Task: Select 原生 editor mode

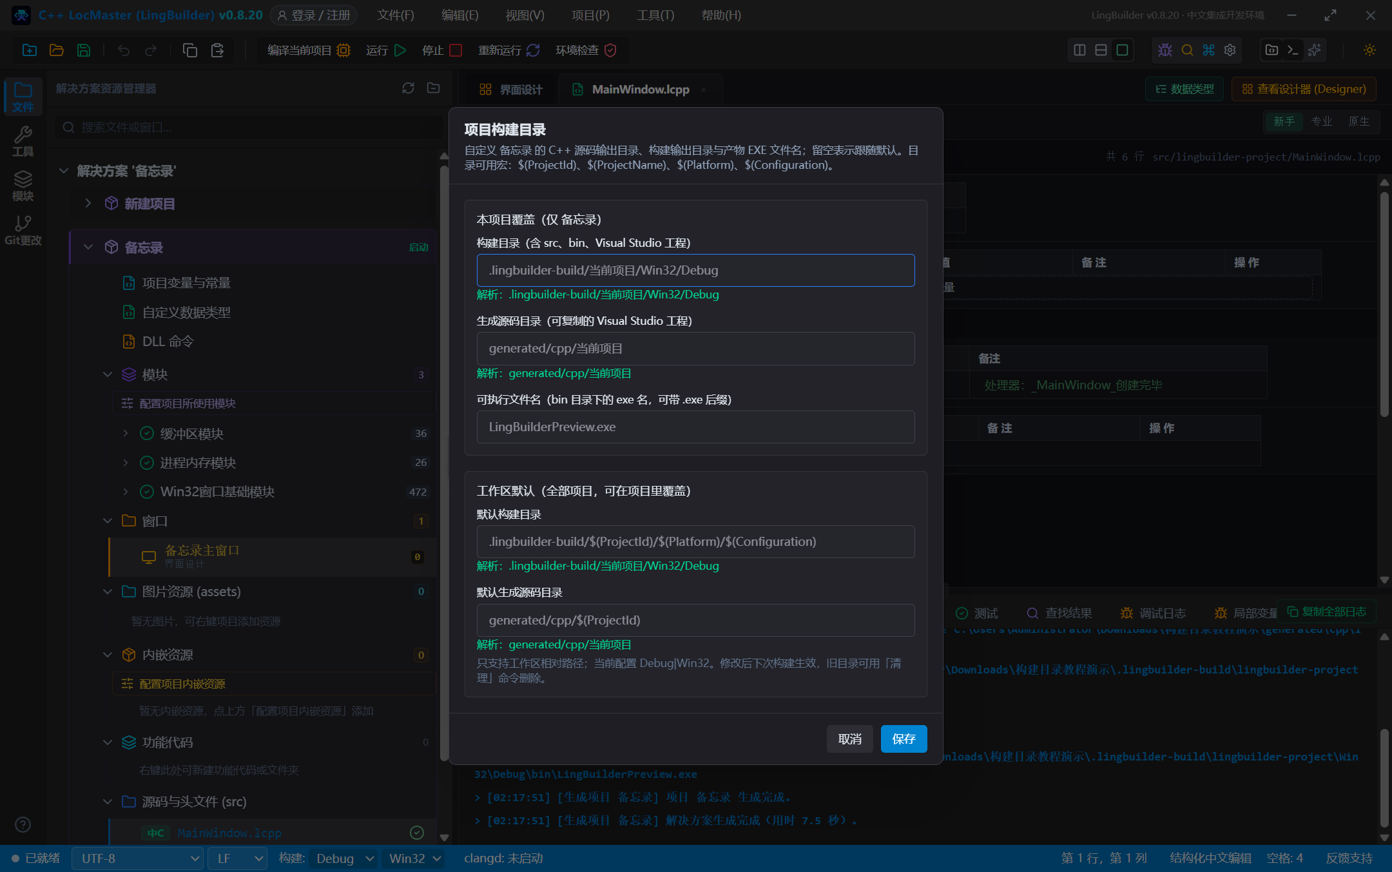Action: (x=1359, y=121)
